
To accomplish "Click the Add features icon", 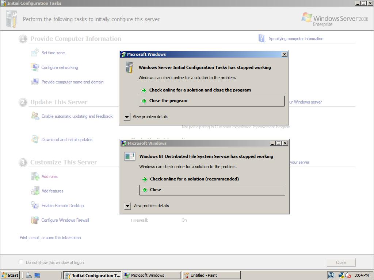I will pos(35,191).
